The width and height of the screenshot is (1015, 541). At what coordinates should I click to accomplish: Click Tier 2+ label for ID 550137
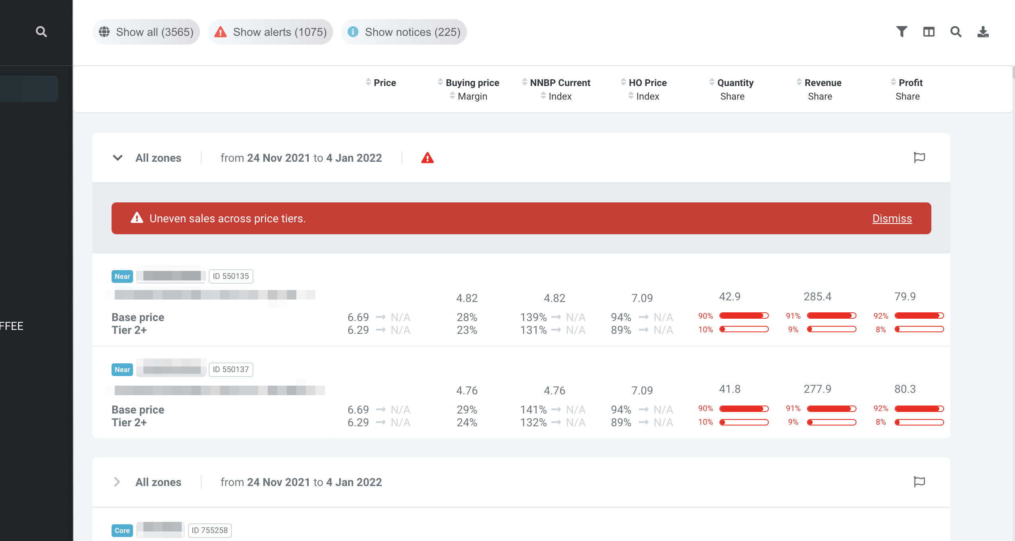click(129, 422)
